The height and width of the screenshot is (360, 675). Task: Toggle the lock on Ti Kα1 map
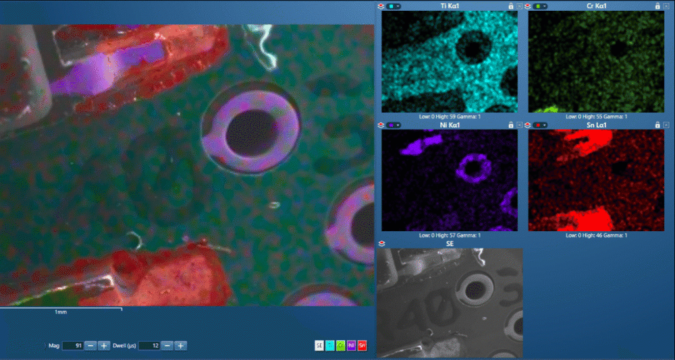tap(511, 6)
